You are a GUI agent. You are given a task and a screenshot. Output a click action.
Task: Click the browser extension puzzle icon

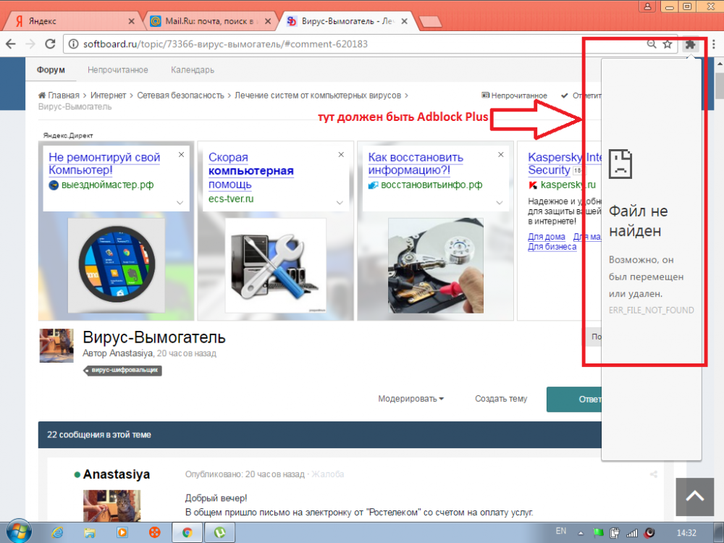[x=691, y=44]
